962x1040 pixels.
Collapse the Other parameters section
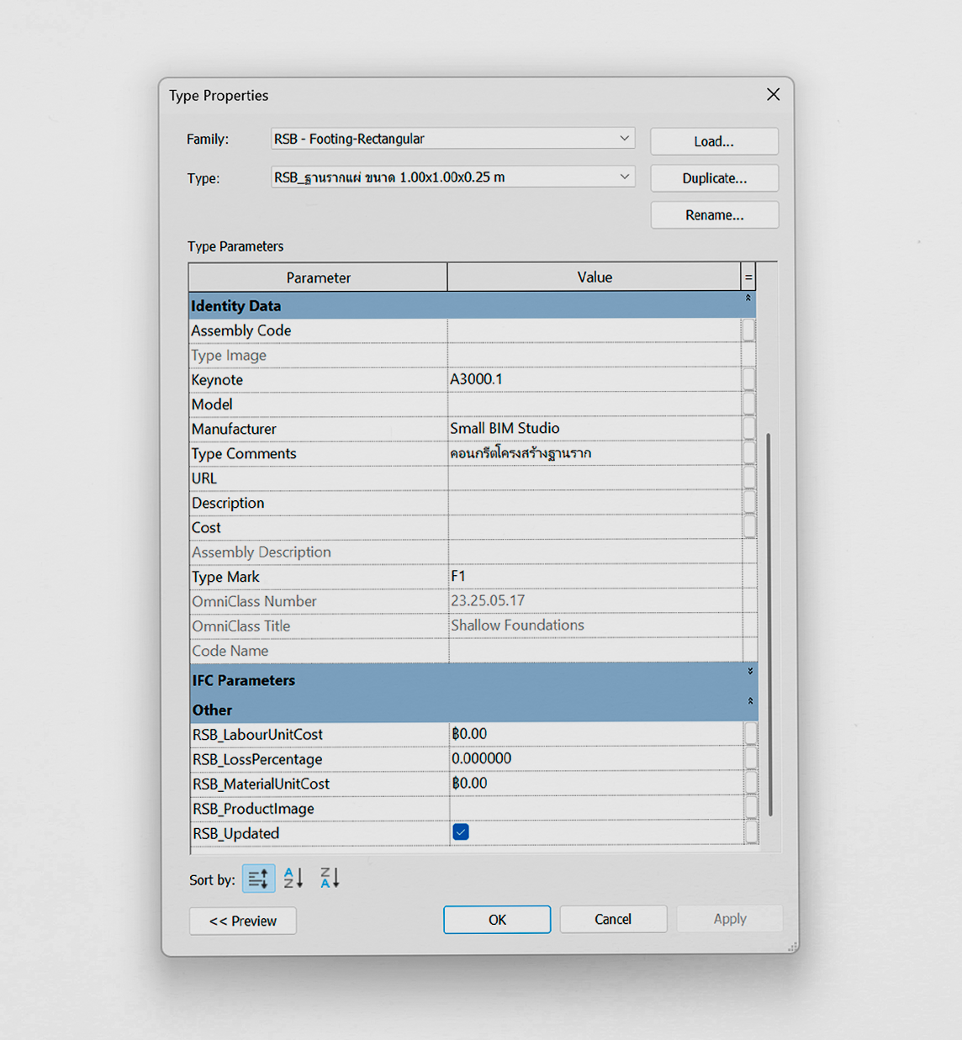point(747,700)
